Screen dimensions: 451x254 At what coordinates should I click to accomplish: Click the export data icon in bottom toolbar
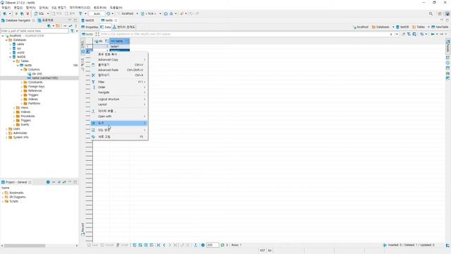(x=196, y=245)
